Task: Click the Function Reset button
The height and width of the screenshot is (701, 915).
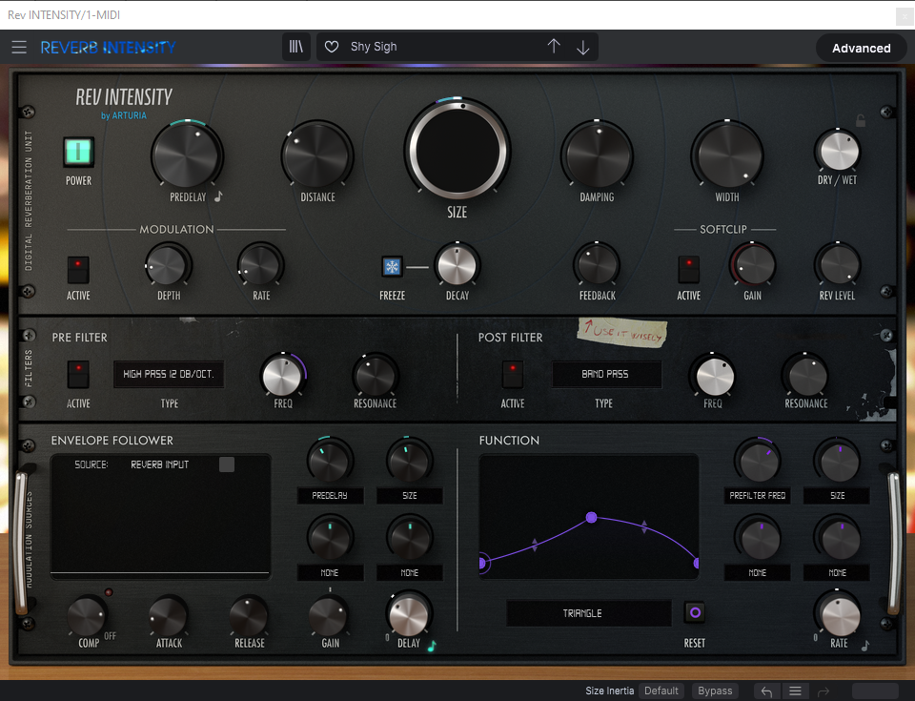Action: click(x=695, y=612)
